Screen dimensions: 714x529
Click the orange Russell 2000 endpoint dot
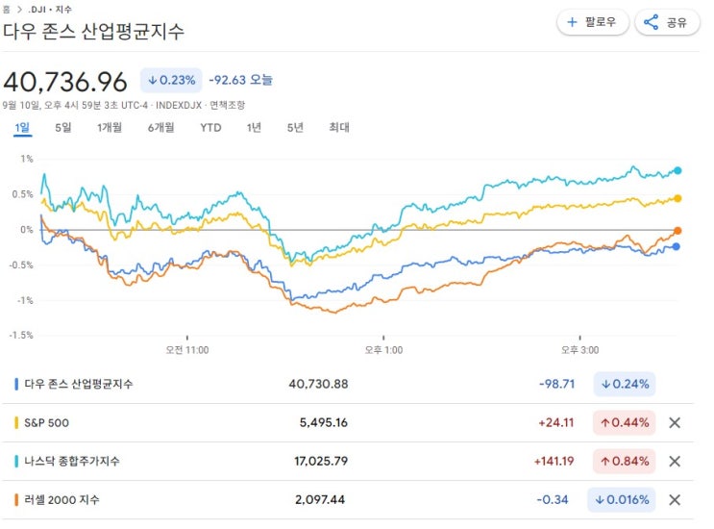[677, 231]
